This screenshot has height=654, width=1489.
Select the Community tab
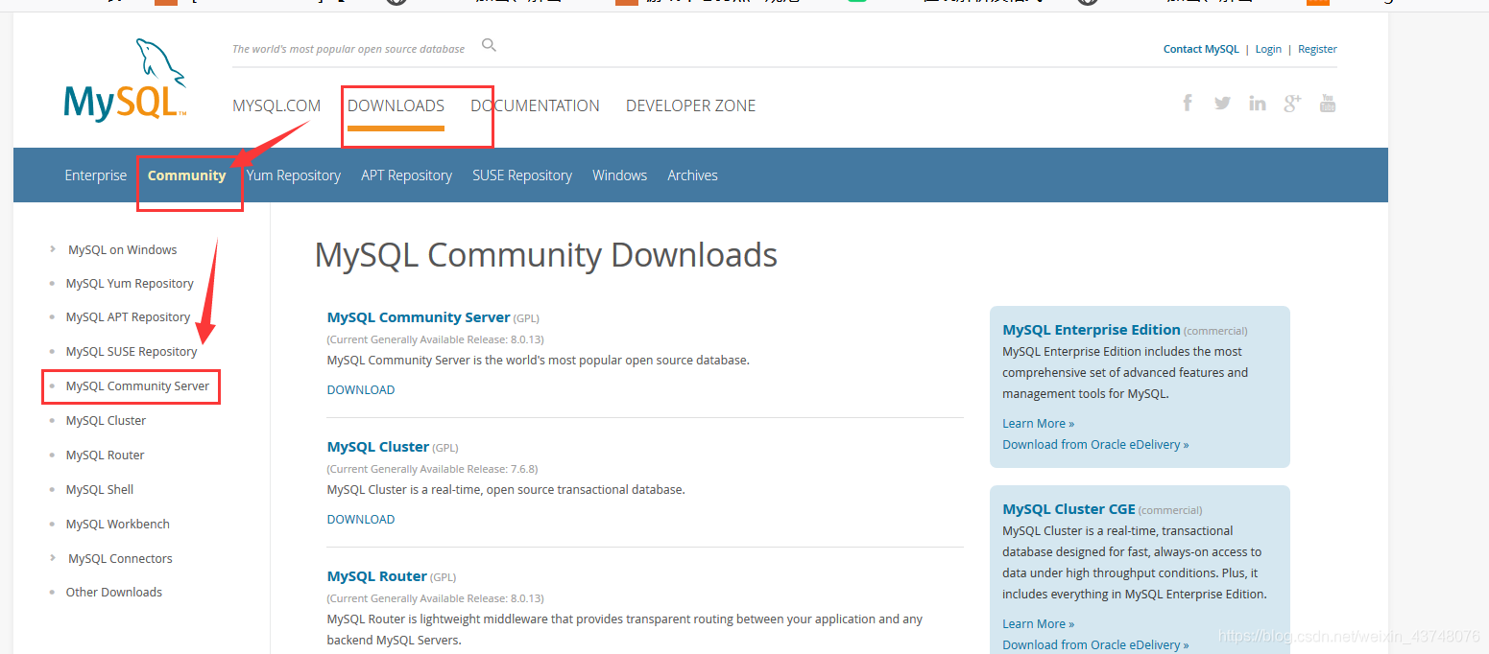coord(187,175)
